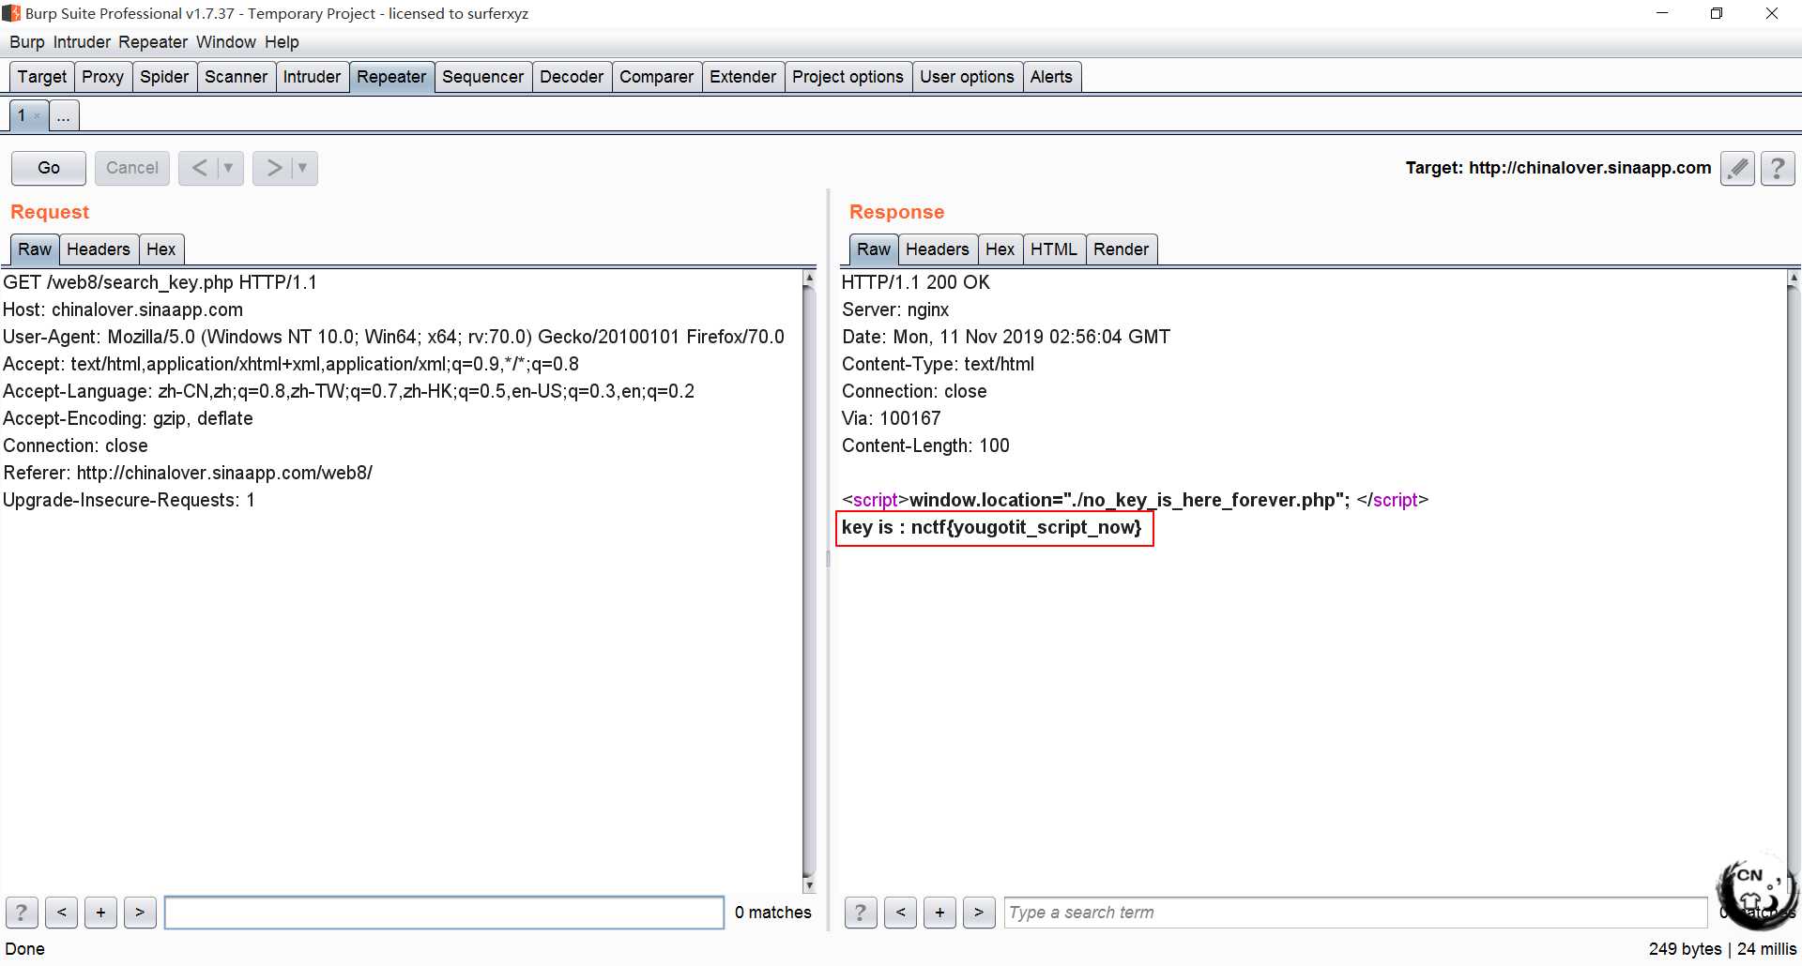This screenshot has height=966, width=1802.
Task: Open the Window menu
Action: click(226, 42)
